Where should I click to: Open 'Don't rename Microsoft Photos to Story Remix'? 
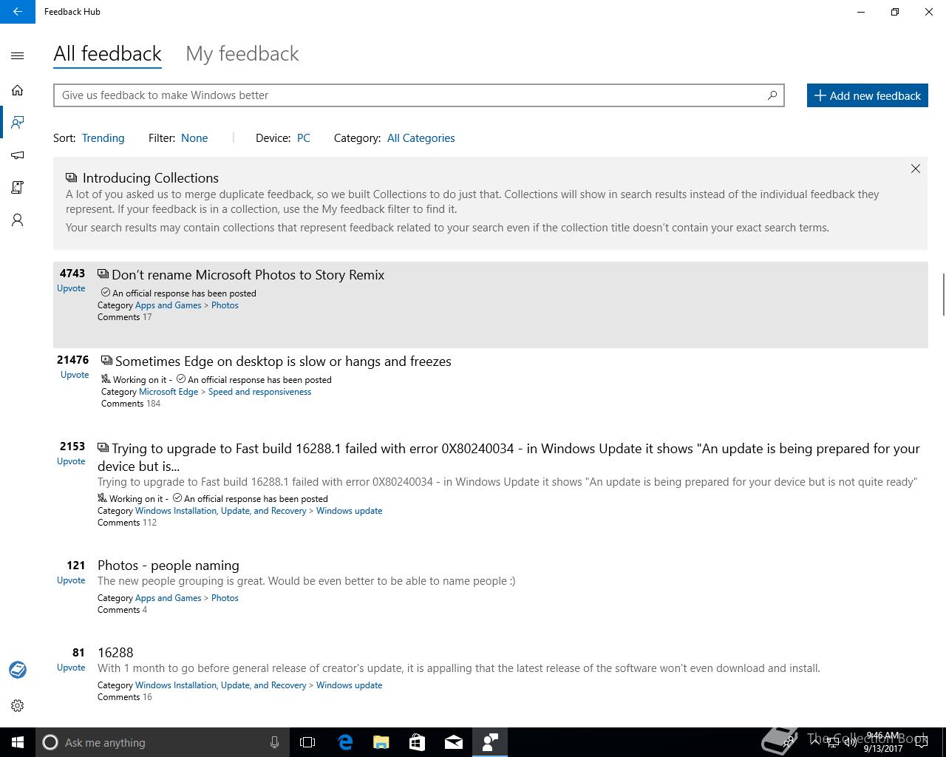[x=248, y=274]
